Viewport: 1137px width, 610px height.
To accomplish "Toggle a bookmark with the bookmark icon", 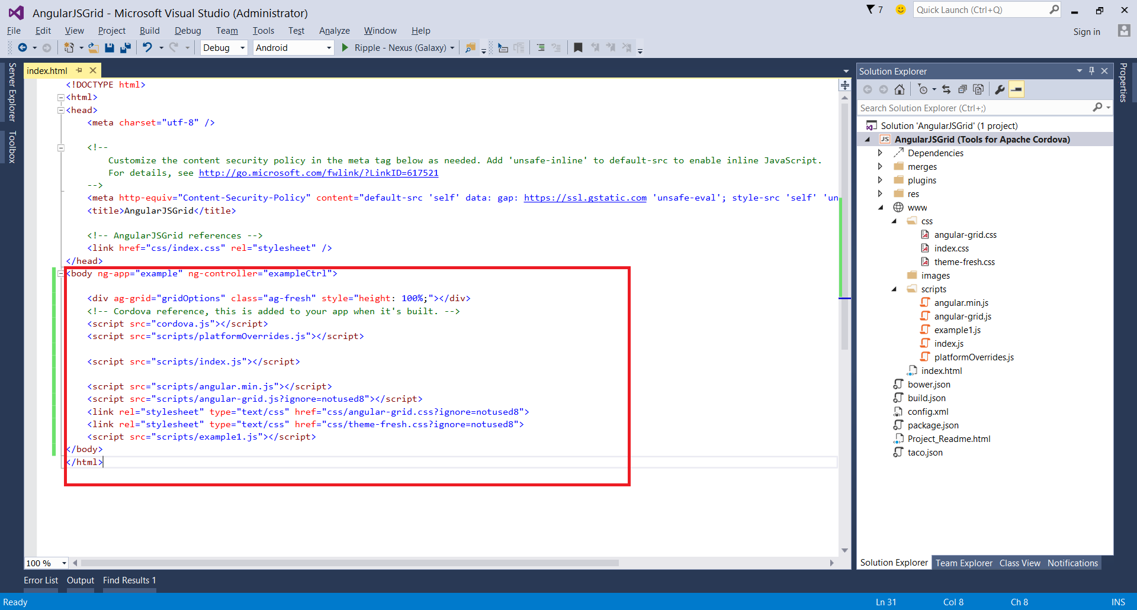I will point(579,48).
